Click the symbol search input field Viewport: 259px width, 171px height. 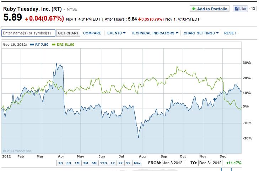pyautogui.click(x=28, y=33)
